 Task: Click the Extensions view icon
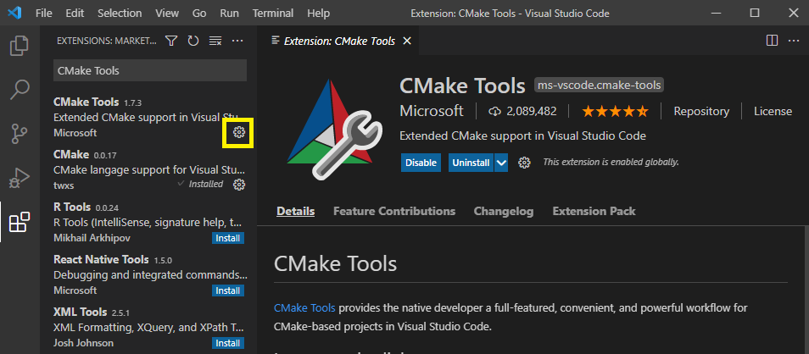pos(19,223)
